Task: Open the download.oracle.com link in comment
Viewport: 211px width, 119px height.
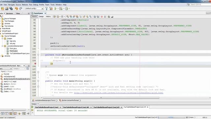Action: coord(118,93)
